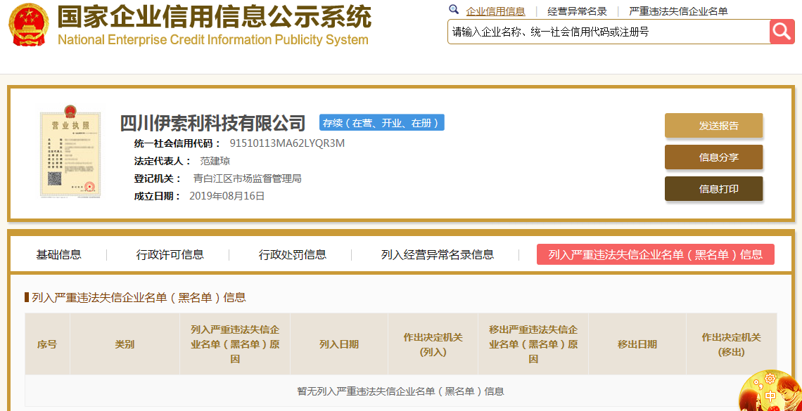This screenshot has height=411, width=802.
Task: Select the 列入严重违法失信企业名单（黑名单）信息 tab
Action: tap(655, 254)
